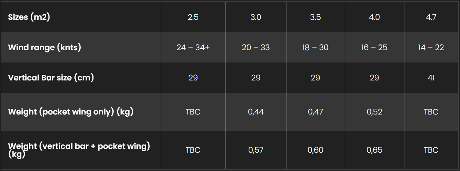Click the Vertical Bar size (cm) header
This screenshot has height=171, width=460.
[51, 77]
